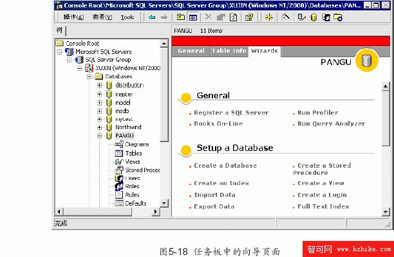Select the Wizards tab
The image size is (394, 257).
pos(265,51)
